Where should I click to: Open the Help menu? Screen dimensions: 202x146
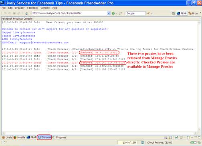pyautogui.click(x=55, y=8)
